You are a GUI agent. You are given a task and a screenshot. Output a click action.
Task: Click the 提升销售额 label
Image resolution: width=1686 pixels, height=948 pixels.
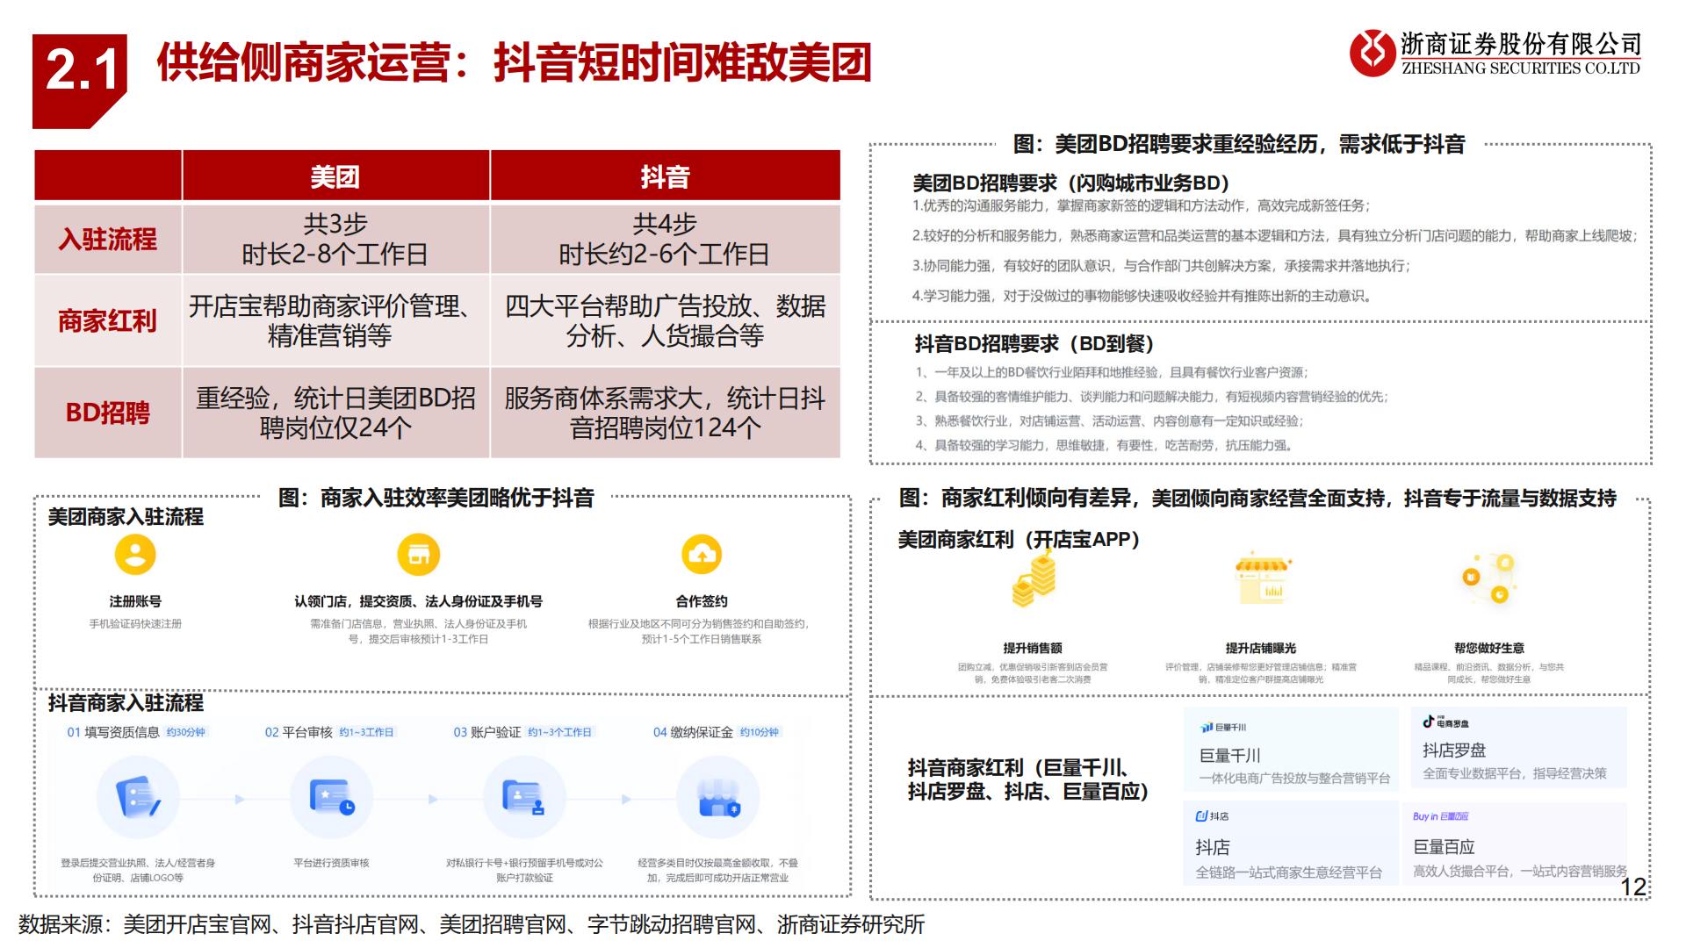tap(1033, 648)
